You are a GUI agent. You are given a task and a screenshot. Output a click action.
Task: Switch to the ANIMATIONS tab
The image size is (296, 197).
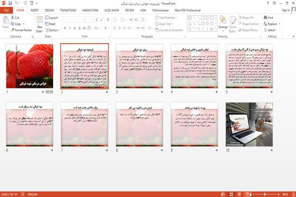(x=90, y=10)
